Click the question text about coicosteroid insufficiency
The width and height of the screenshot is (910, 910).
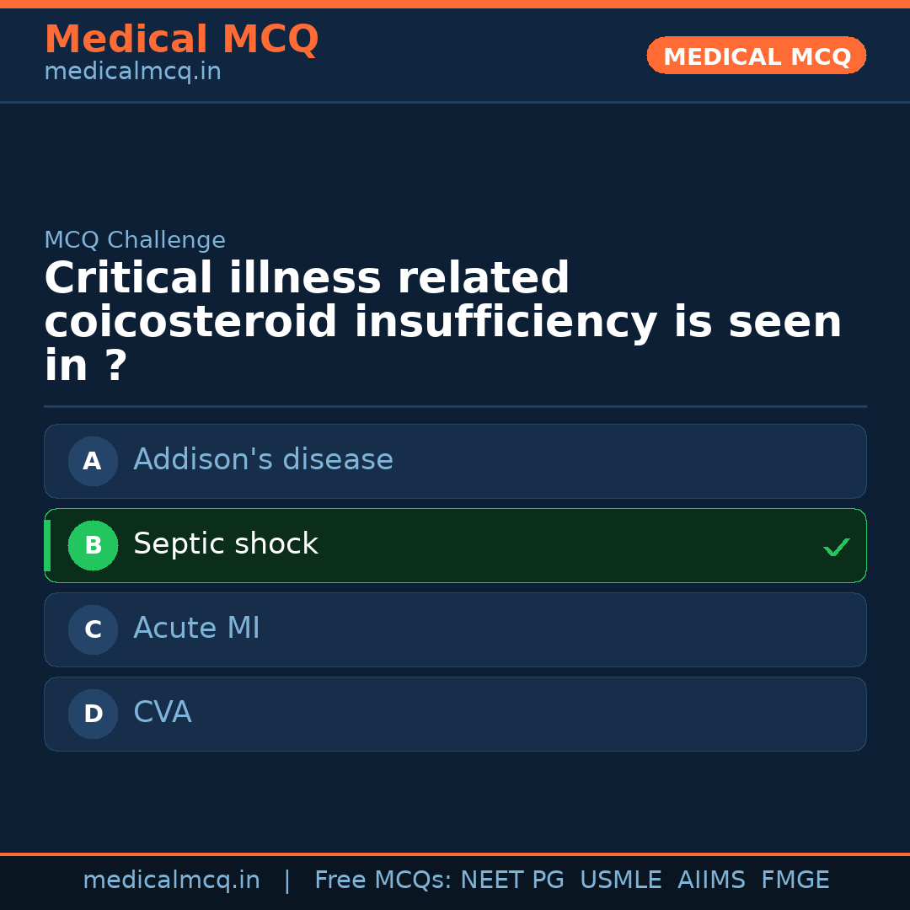point(442,323)
